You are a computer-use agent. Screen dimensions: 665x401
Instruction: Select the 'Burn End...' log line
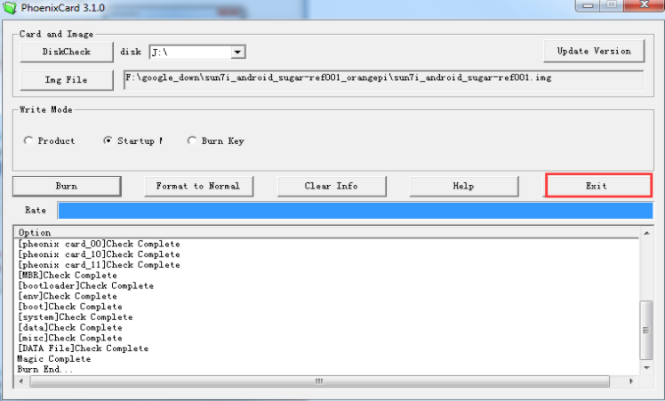[x=45, y=369]
